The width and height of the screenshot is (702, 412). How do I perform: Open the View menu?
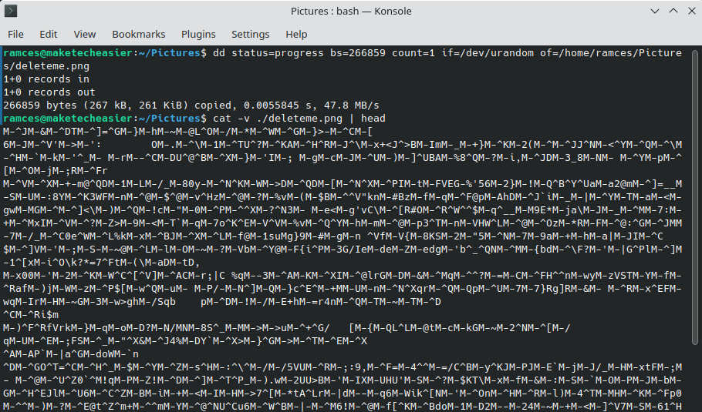coord(85,35)
